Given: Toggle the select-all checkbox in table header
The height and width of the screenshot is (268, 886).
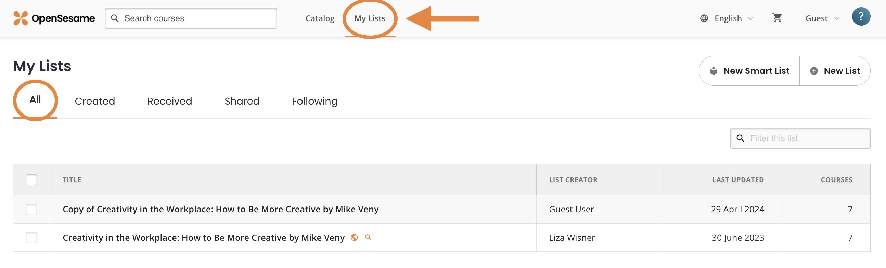Looking at the screenshot, I should 31,180.
